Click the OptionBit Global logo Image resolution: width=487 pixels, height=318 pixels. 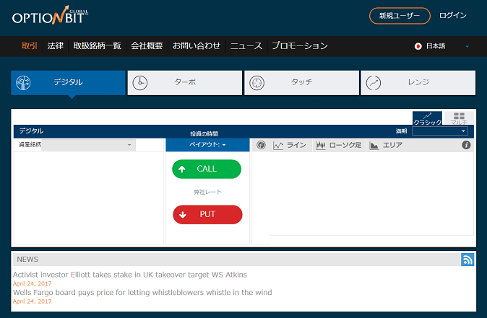50,15
